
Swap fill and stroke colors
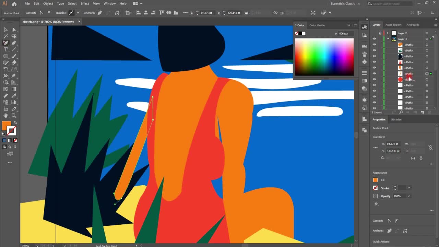point(15,123)
